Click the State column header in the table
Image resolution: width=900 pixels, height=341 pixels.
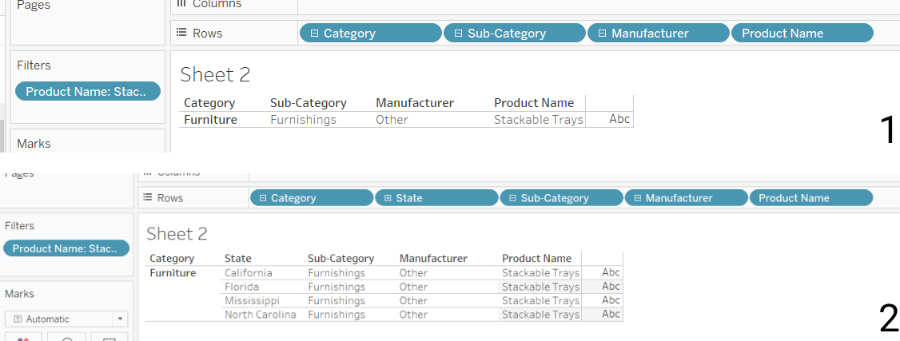point(238,259)
